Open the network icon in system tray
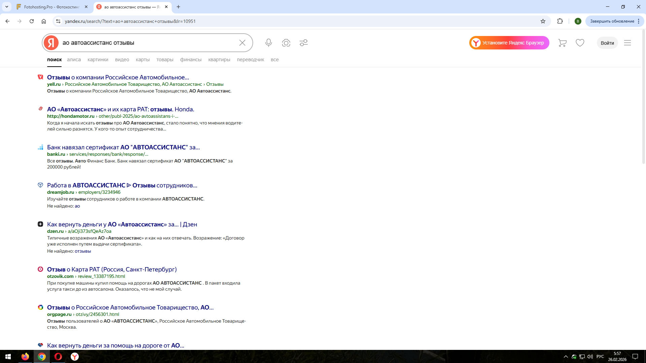 click(x=582, y=357)
